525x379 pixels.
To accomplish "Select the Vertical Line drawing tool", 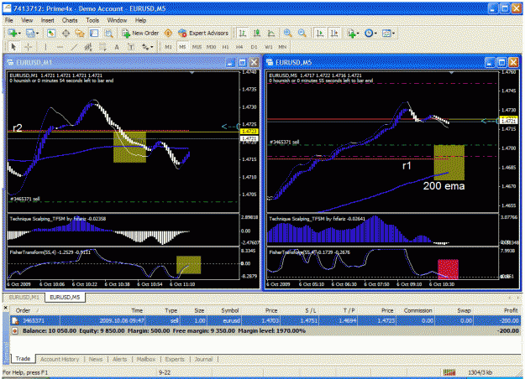I will (45, 47).
